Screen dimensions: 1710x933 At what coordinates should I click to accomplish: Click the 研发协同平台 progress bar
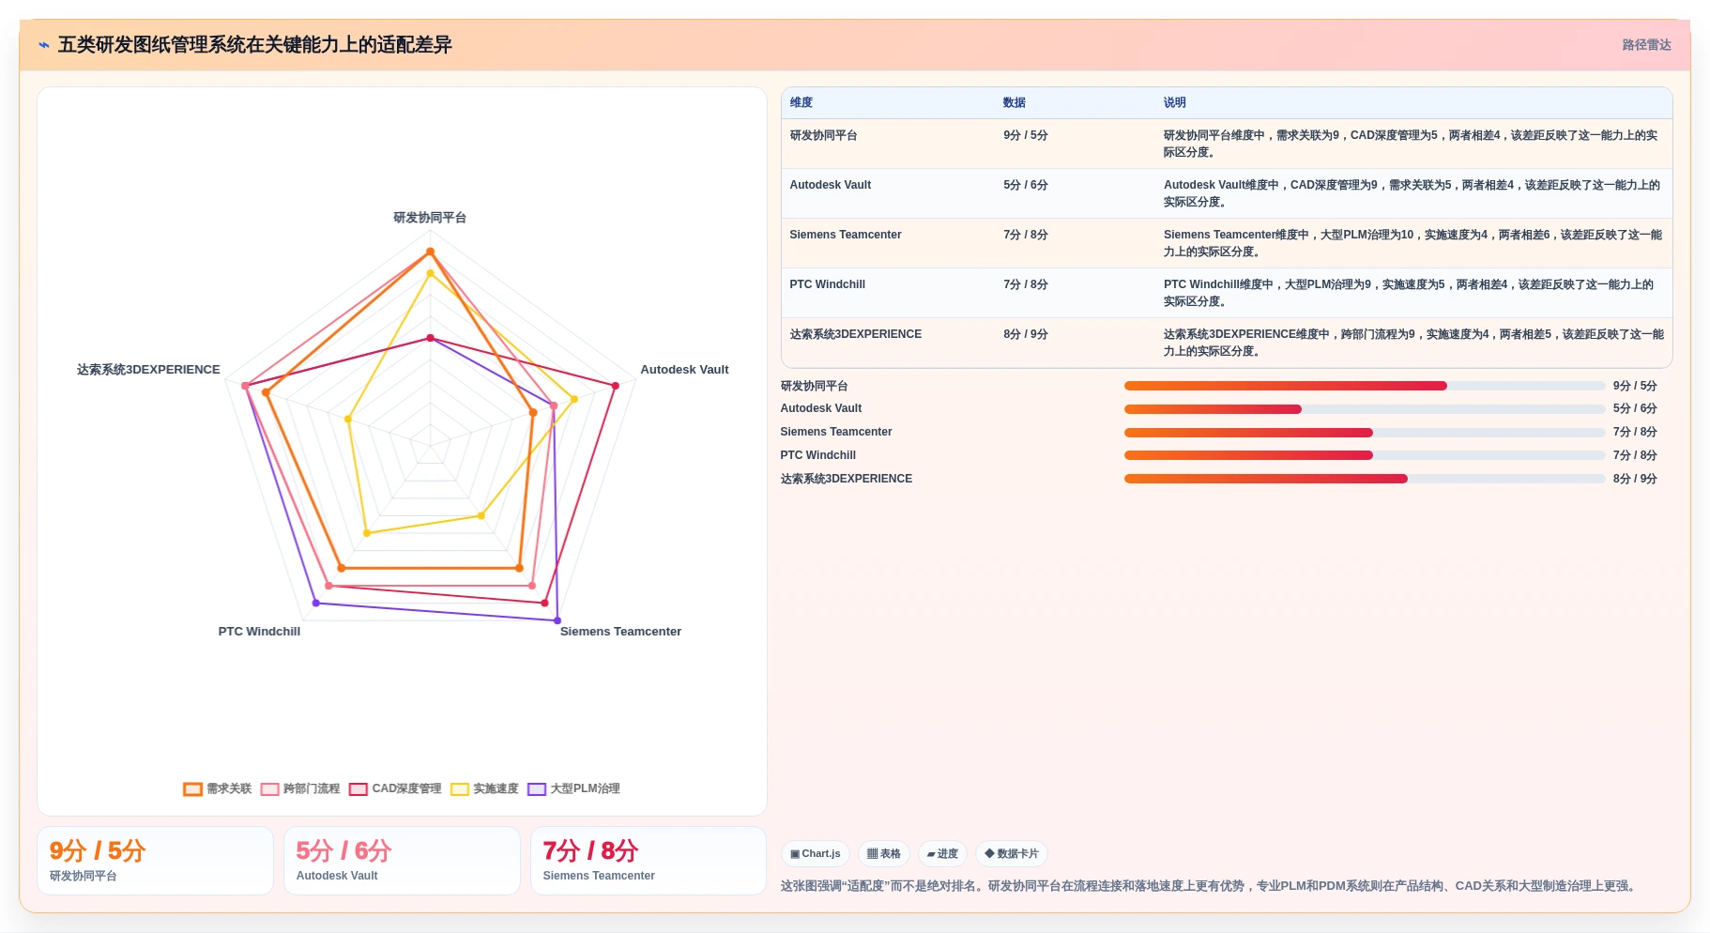tap(1365, 386)
